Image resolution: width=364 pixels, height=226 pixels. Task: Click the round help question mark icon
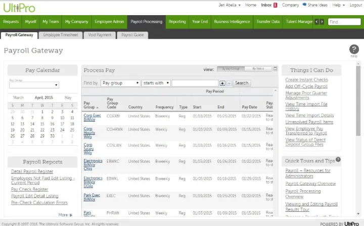tap(354, 49)
